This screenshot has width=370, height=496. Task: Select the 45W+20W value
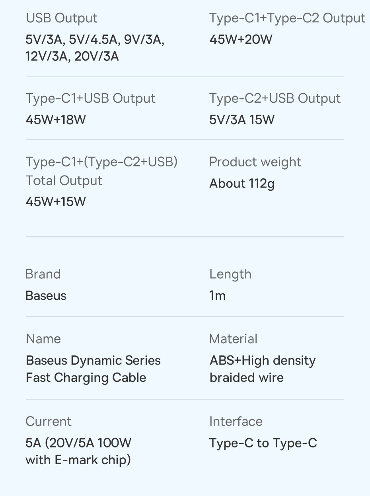point(241,39)
